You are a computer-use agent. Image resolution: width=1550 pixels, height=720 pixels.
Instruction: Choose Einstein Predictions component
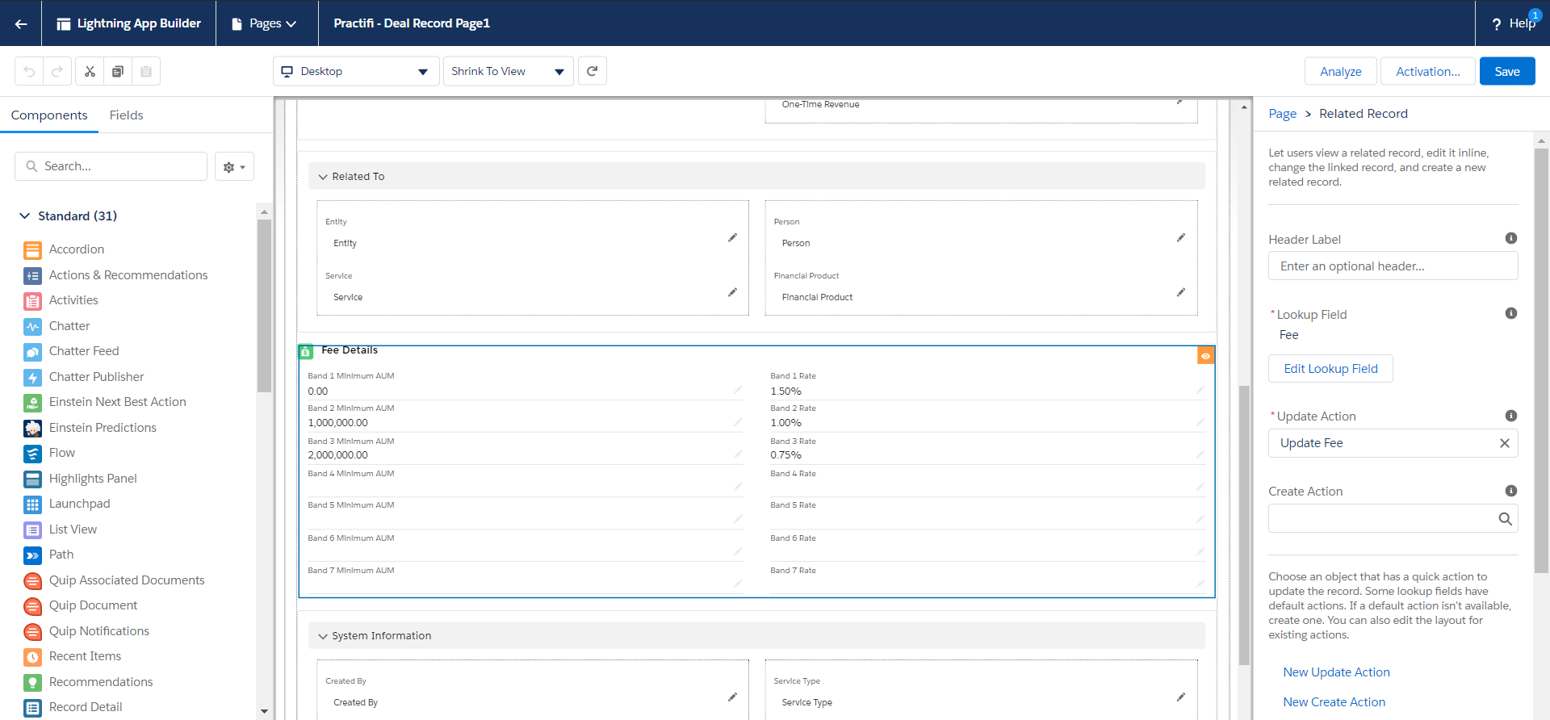pos(103,428)
